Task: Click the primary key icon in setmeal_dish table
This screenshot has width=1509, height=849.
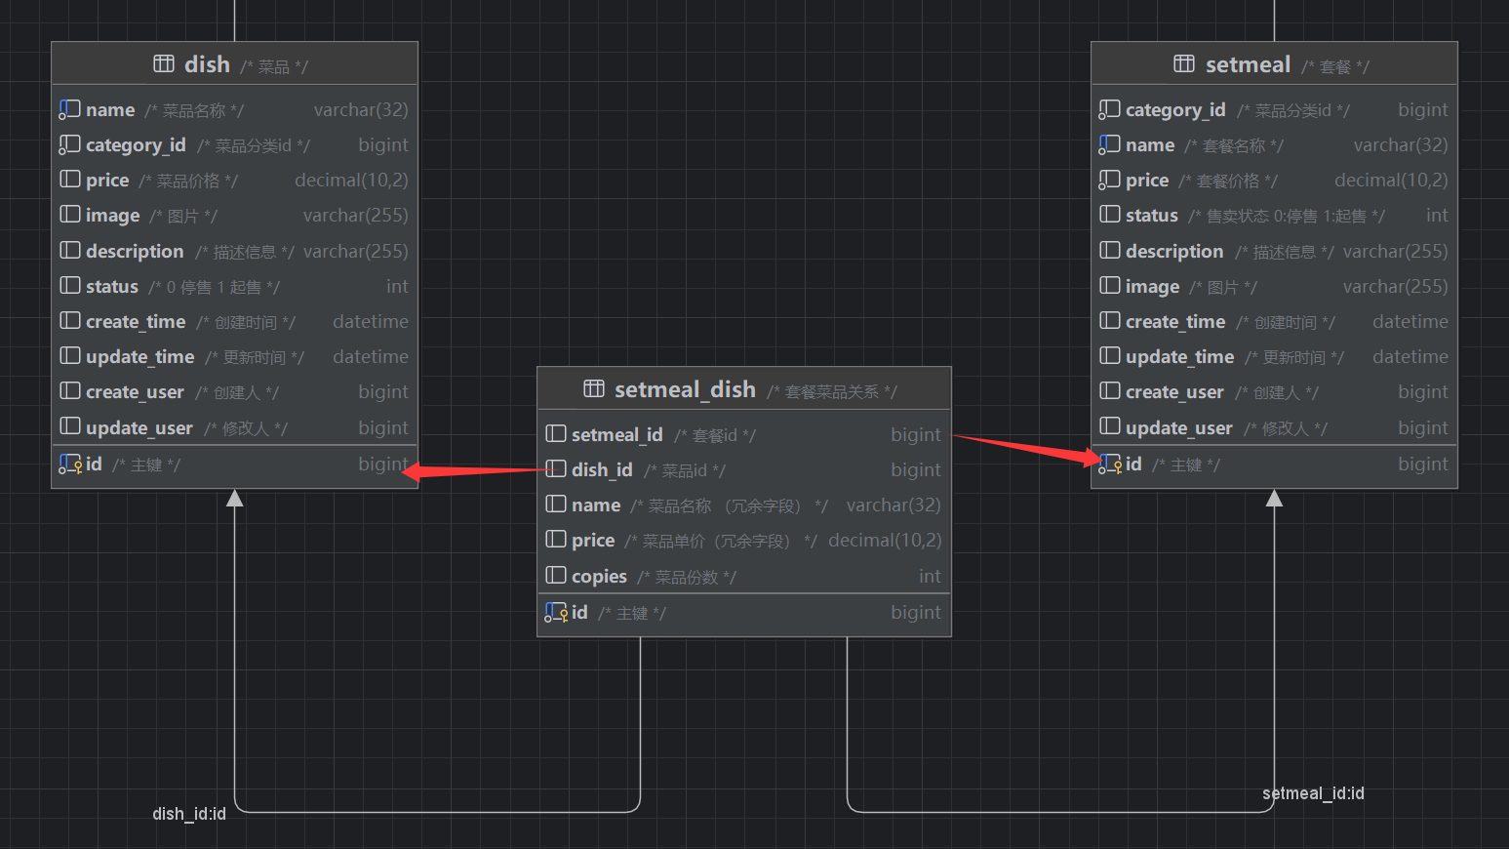Action: (x=555, y=613)
